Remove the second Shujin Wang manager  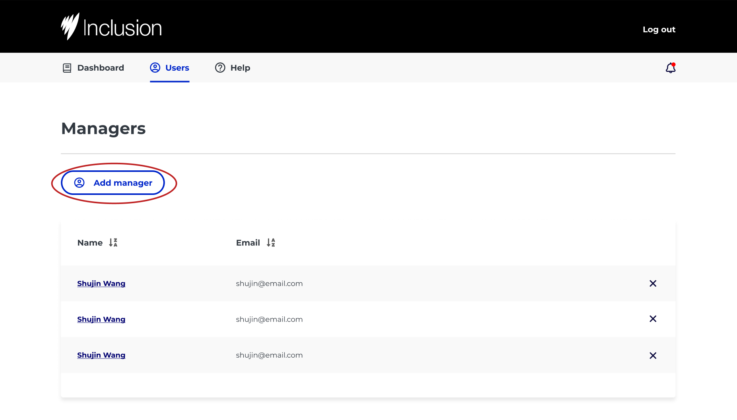(653, 319)
